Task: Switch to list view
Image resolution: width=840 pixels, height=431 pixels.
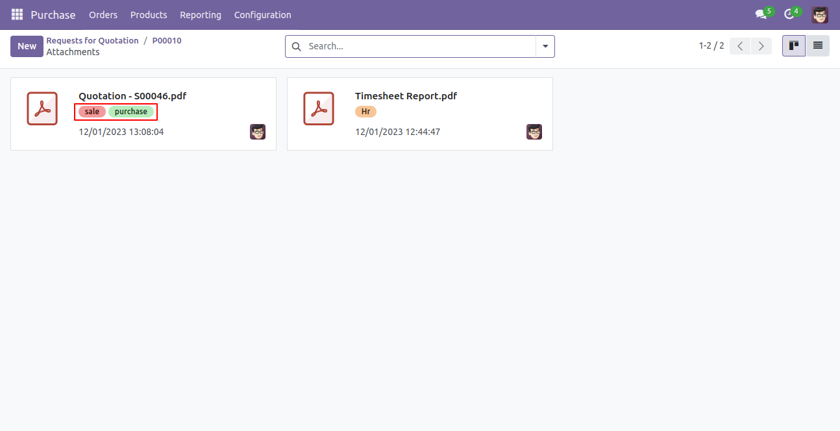Action: pyautogui.click(x=818, y=45)
